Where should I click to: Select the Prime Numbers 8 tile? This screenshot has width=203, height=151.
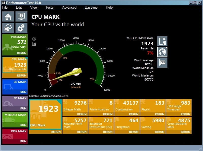coord(101,106)
